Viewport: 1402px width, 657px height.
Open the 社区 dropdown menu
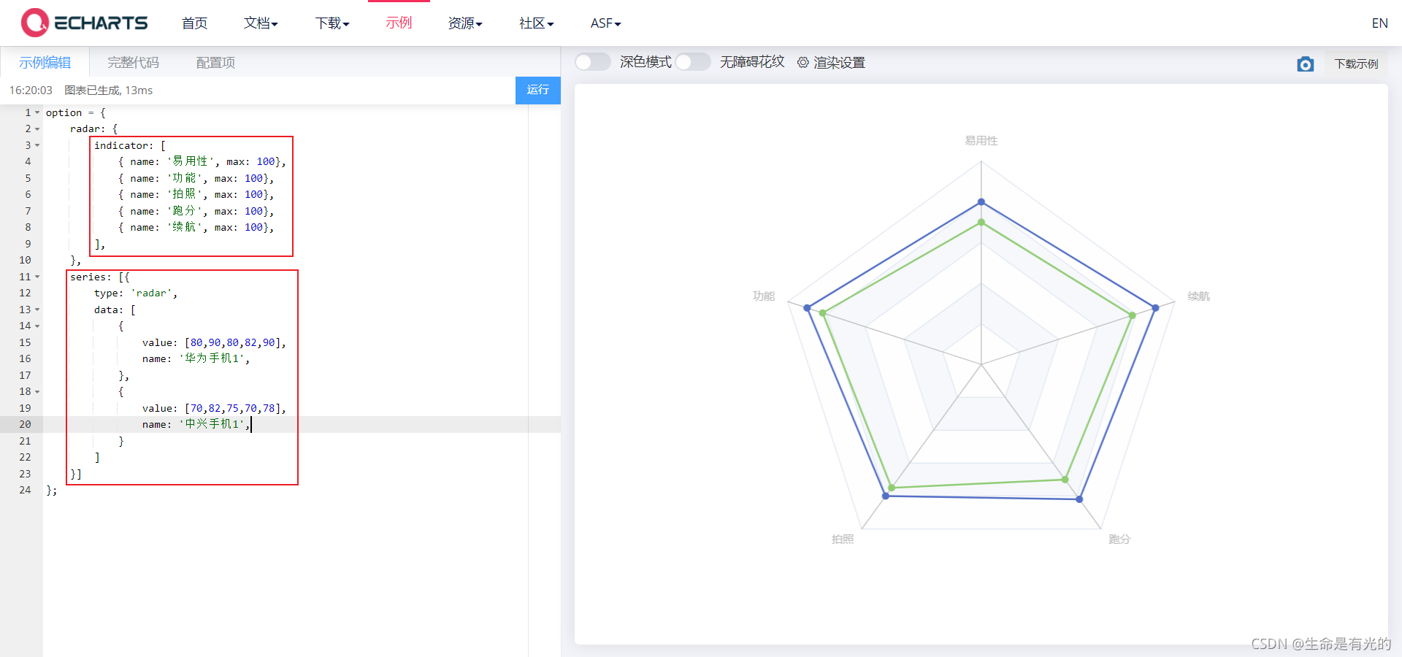tap(537, 23)
